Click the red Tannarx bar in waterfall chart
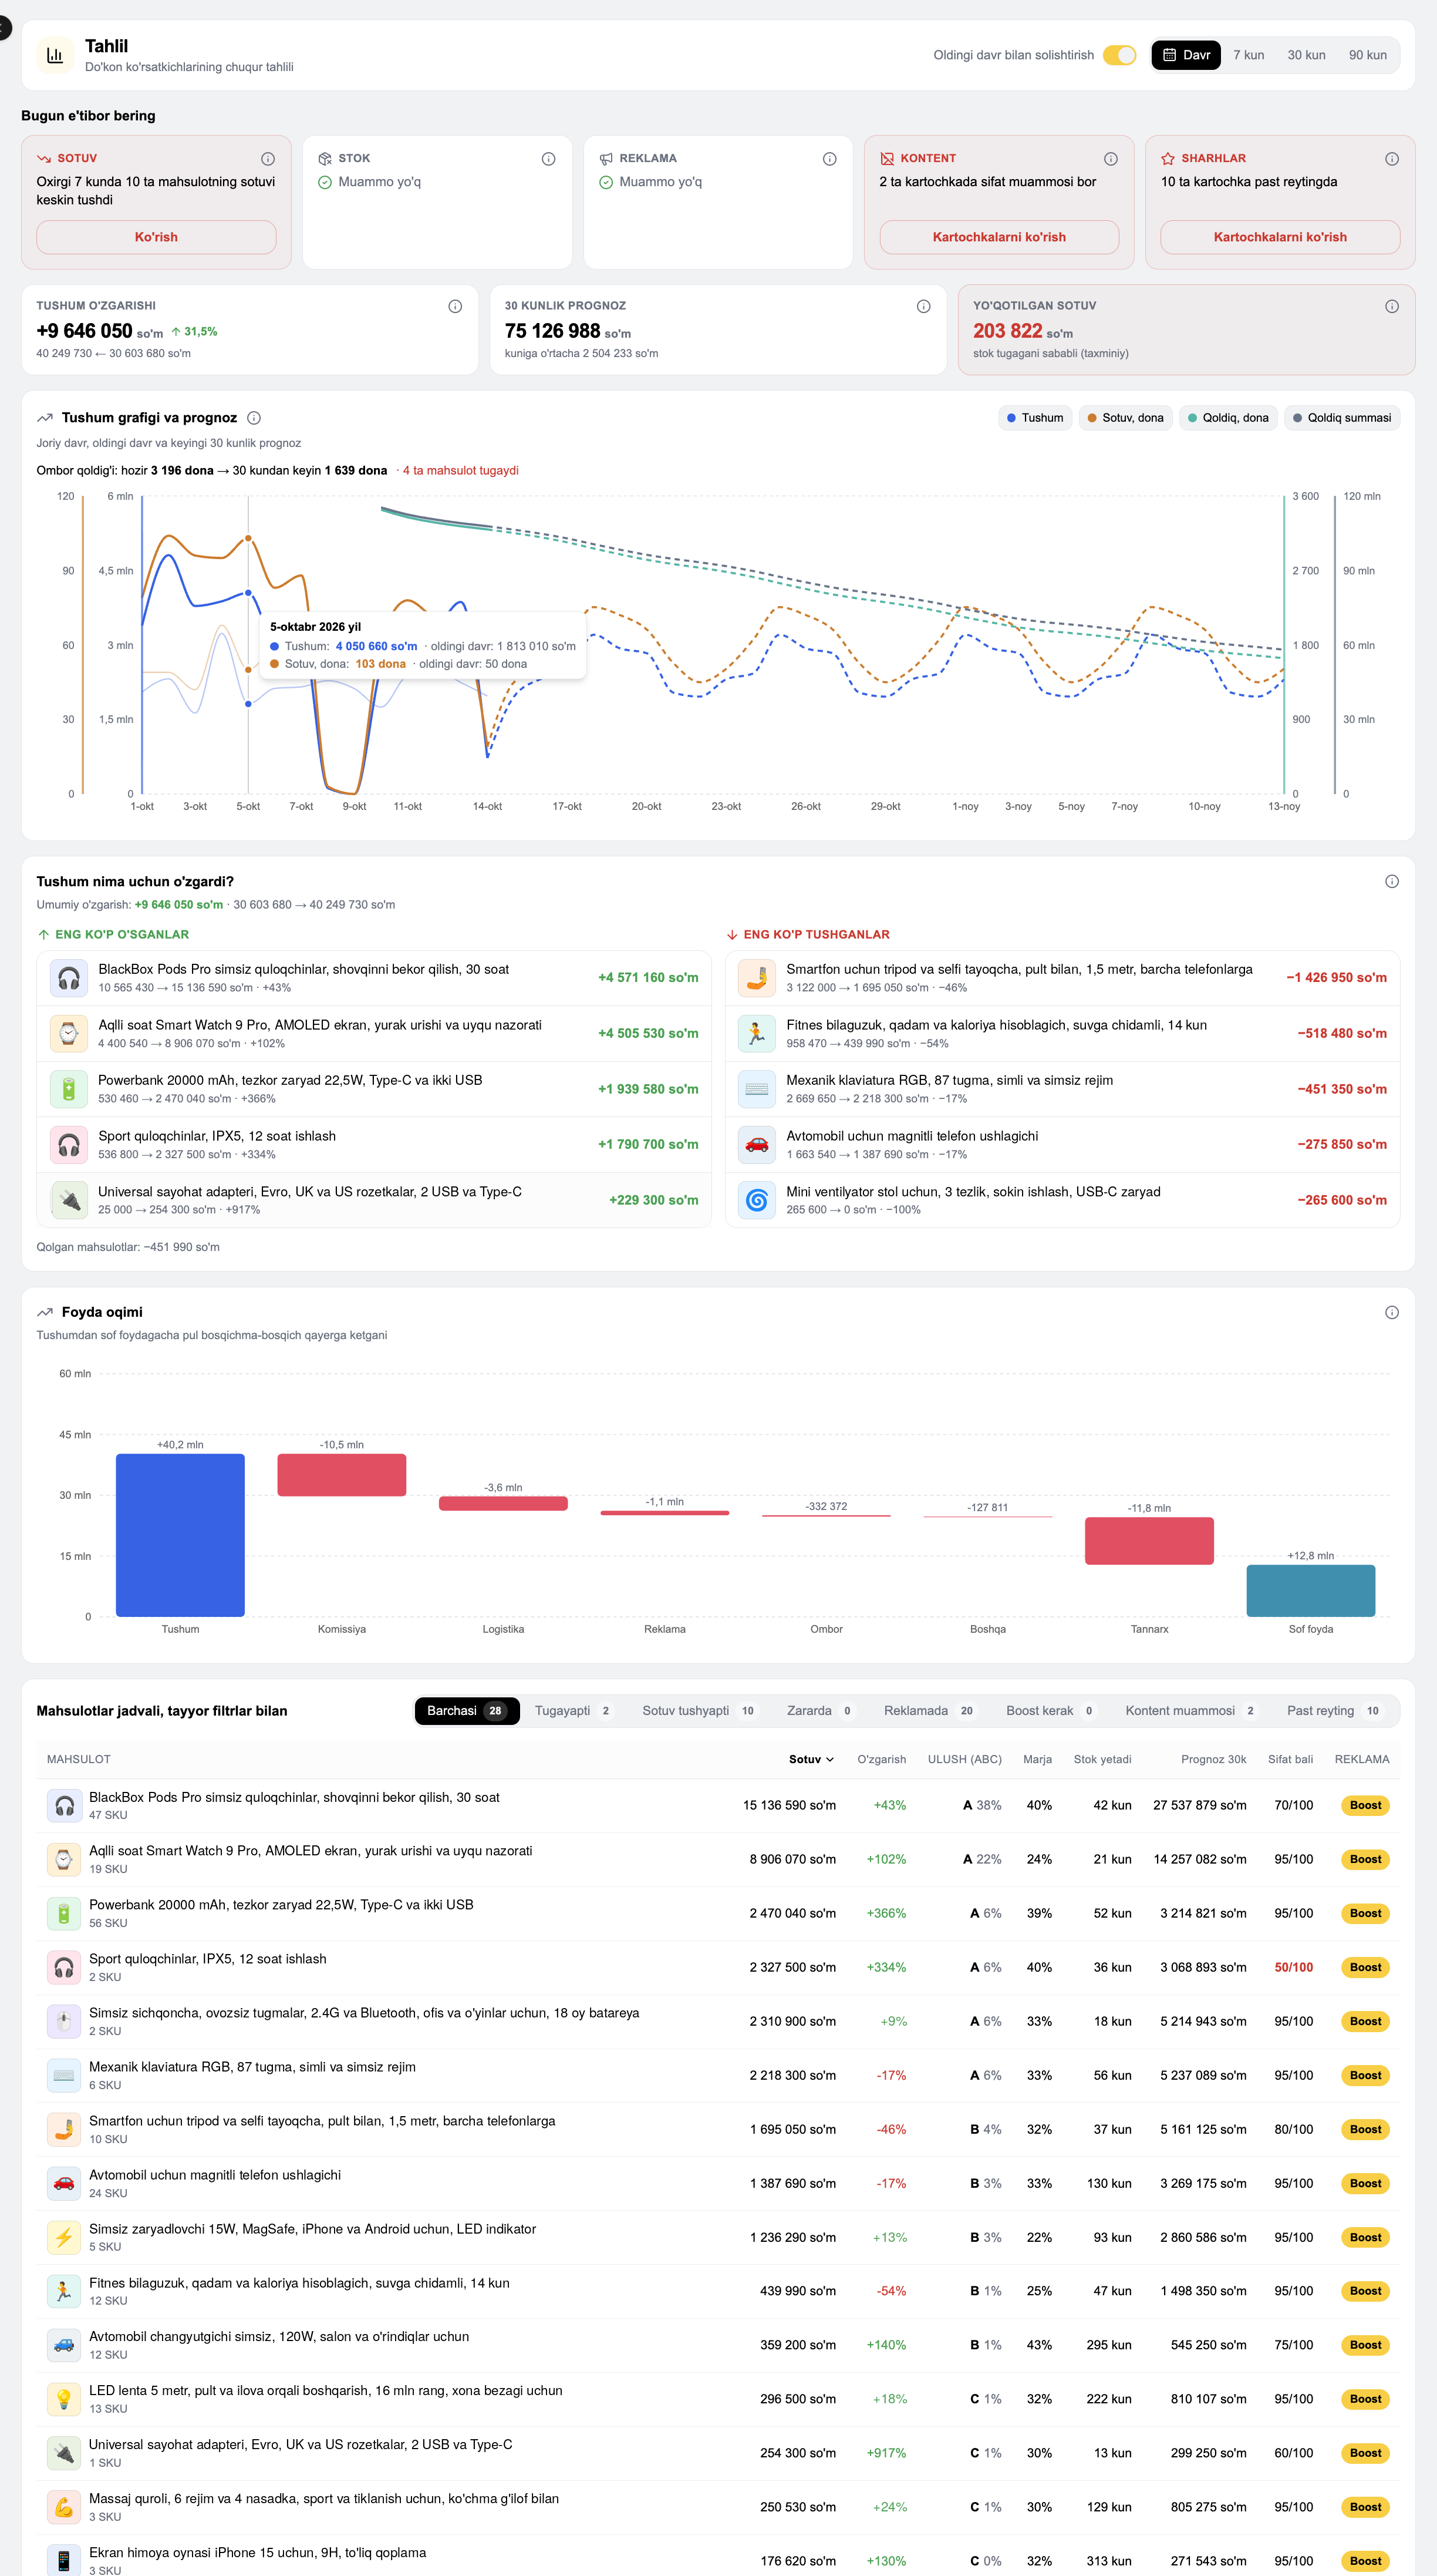The image size is (1437, 2576). coord(1149,1541)
